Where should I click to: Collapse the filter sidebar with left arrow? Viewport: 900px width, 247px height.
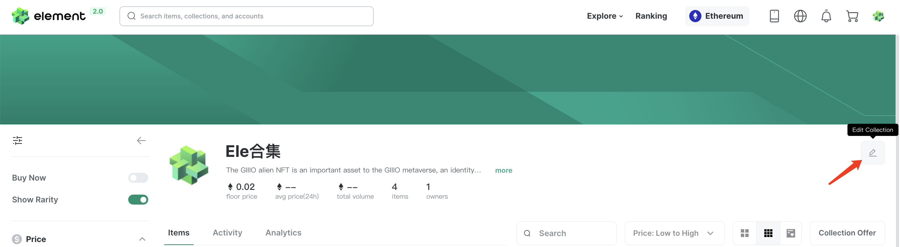[x=141, y=140]
